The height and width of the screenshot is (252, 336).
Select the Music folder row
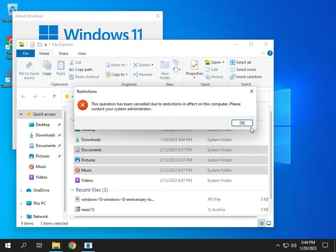(x=171, y=170)
